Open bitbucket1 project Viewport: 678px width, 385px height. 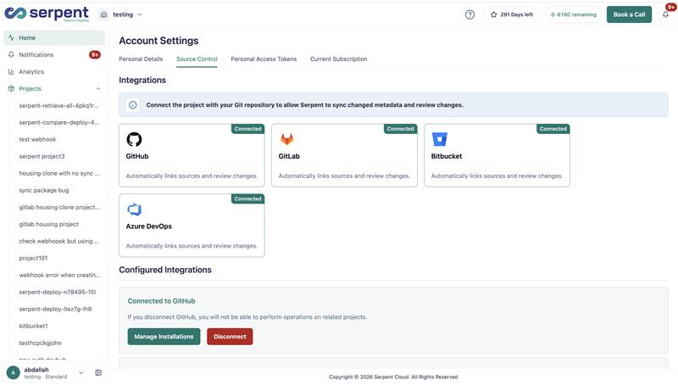click(x=33, y=326)
